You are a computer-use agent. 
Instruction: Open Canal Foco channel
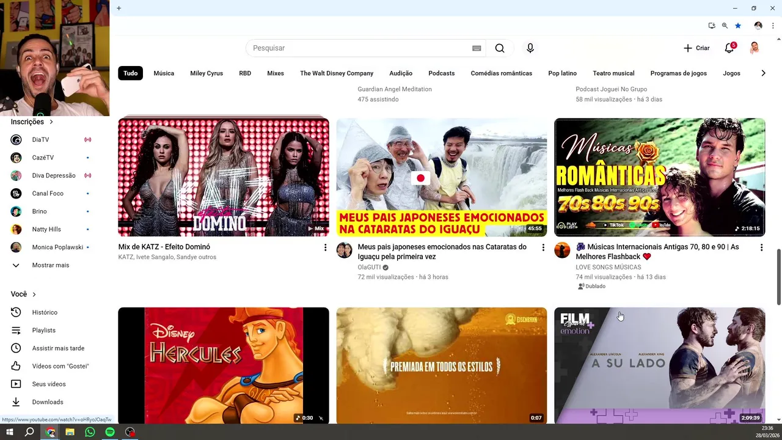[x=50, y=194]
